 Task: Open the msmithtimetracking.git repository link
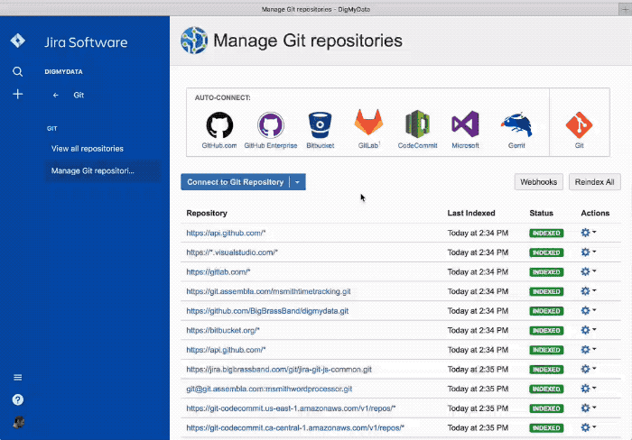(268, 291)
